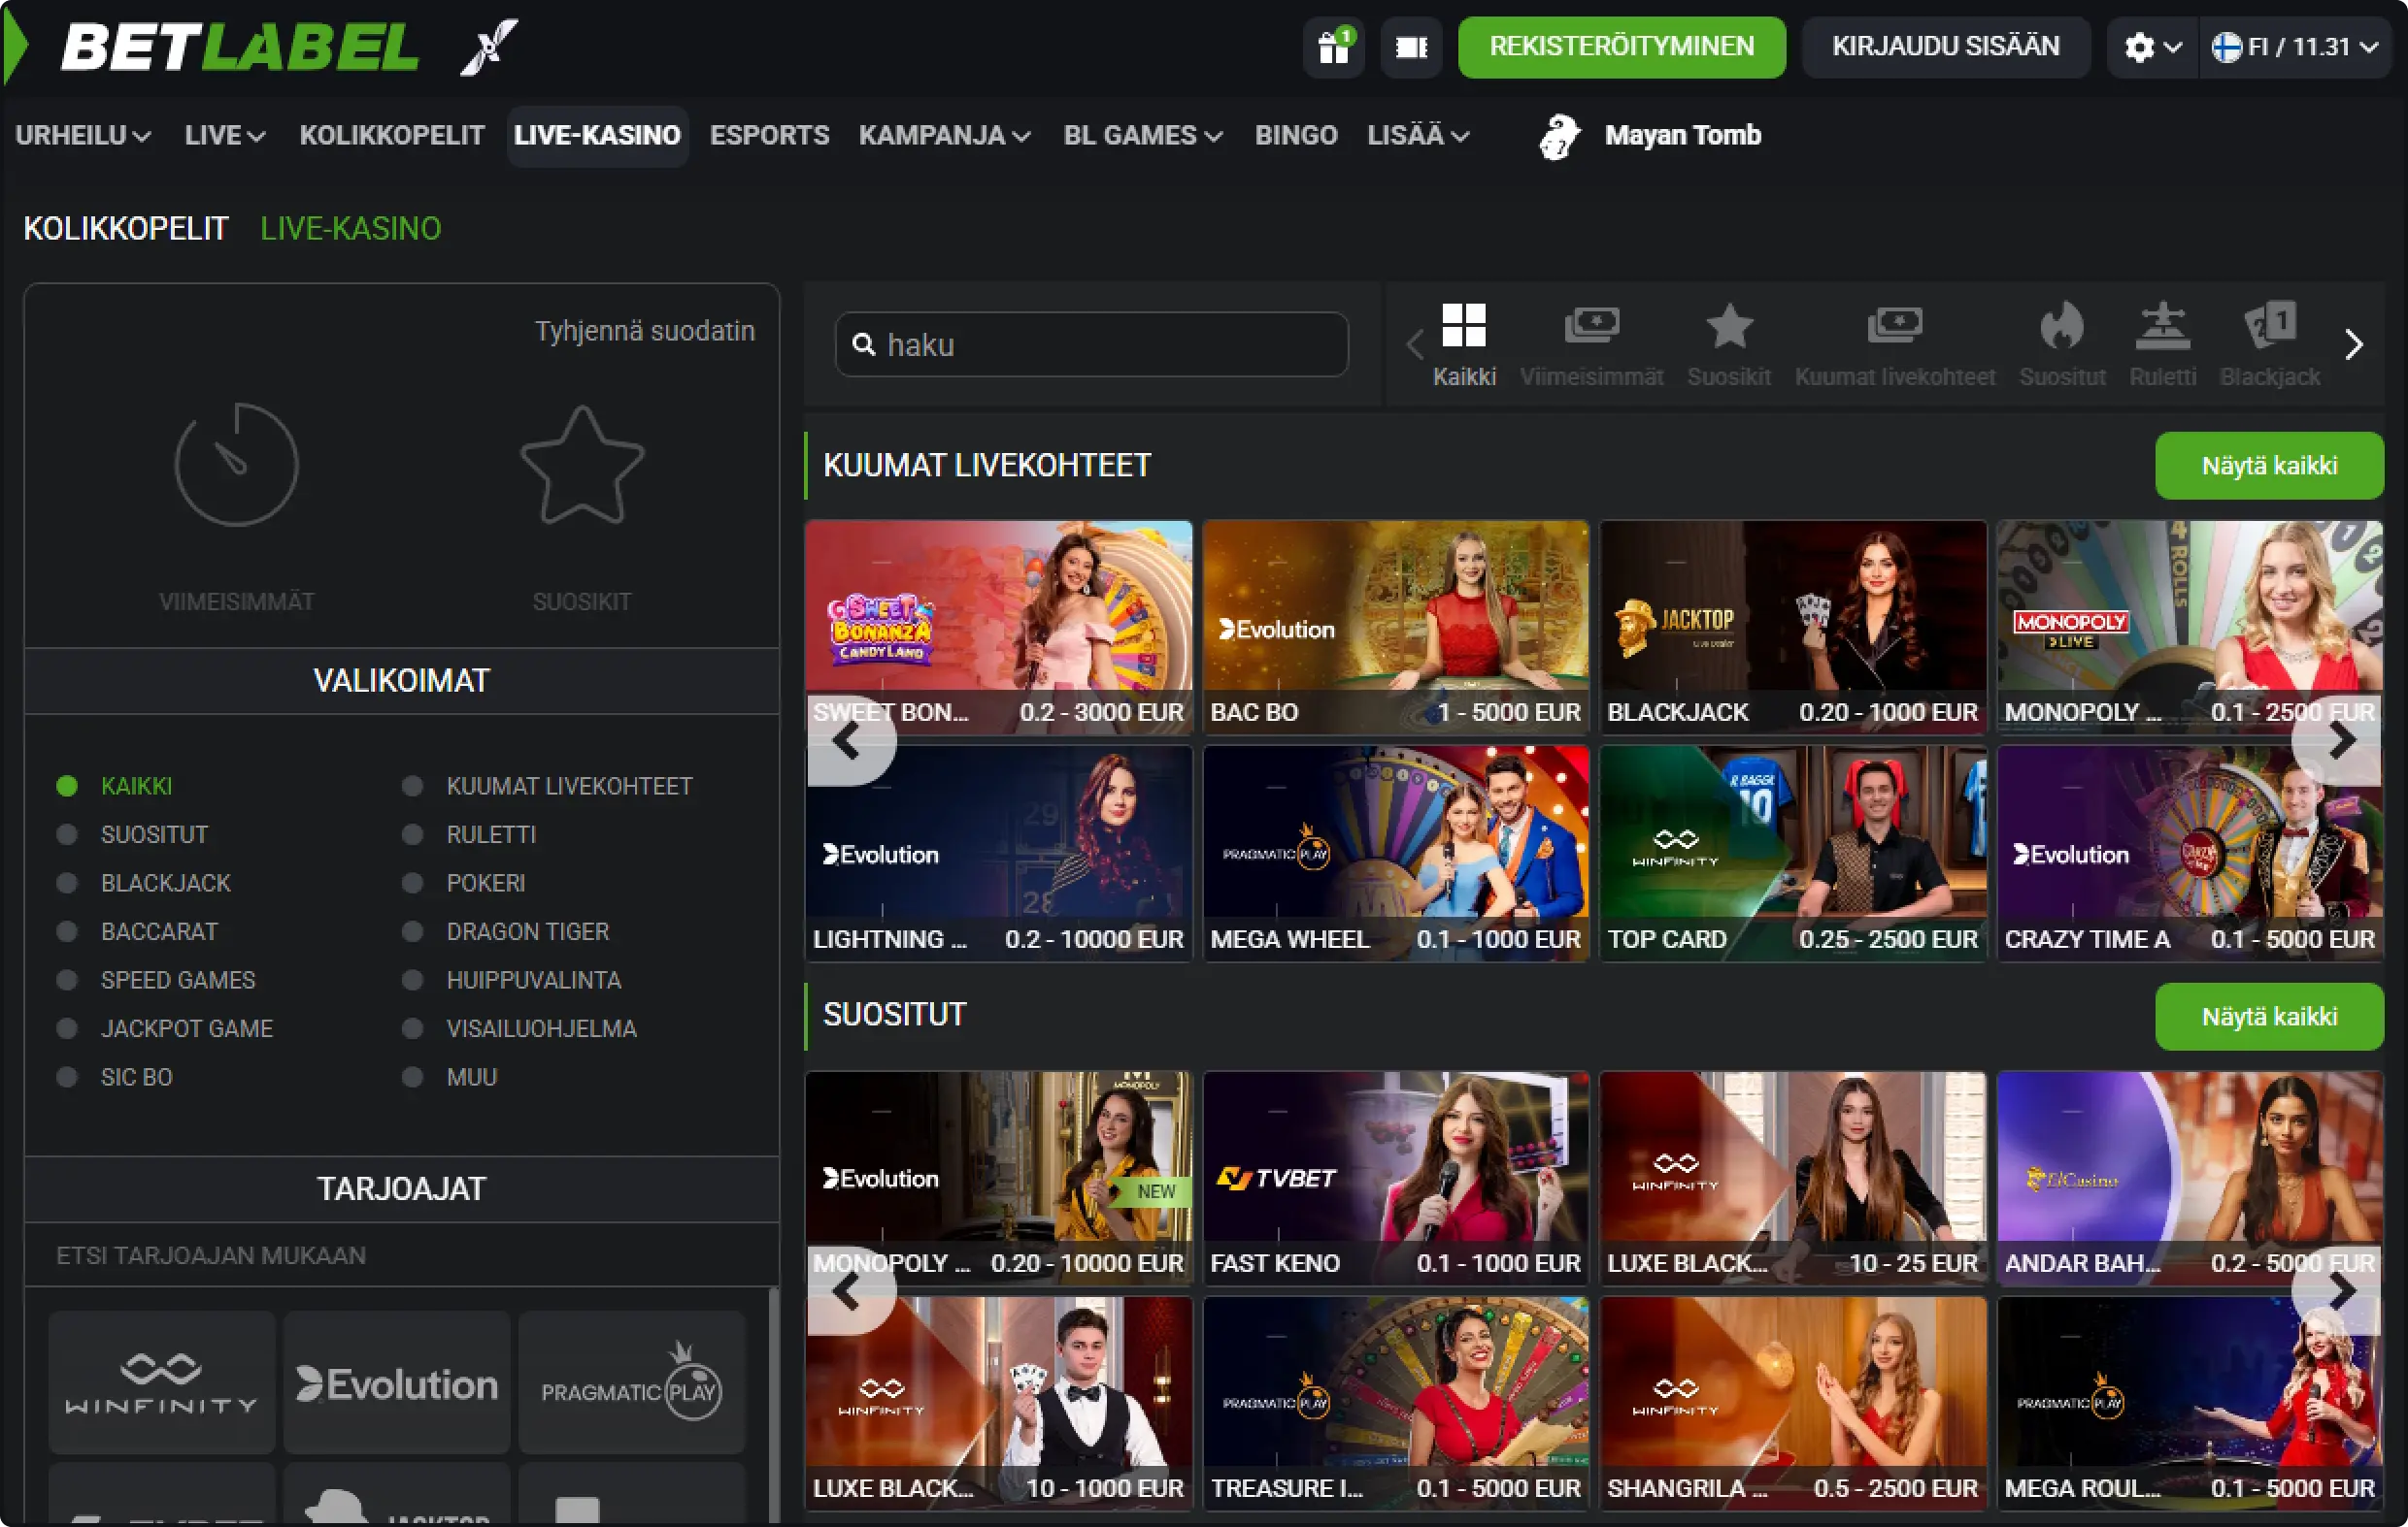Click the Rekisteröityminen button
Image resolution: width=2408 pixels, height=1527 pixels.
click(x=1621, y=46)
